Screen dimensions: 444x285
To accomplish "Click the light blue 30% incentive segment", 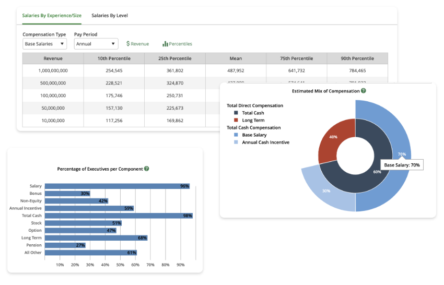I will tap(326, 191).
